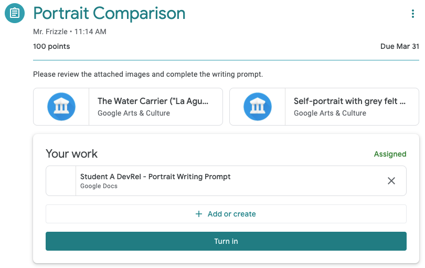Open the Self-portrait with grey felt link

coord(349,101)
